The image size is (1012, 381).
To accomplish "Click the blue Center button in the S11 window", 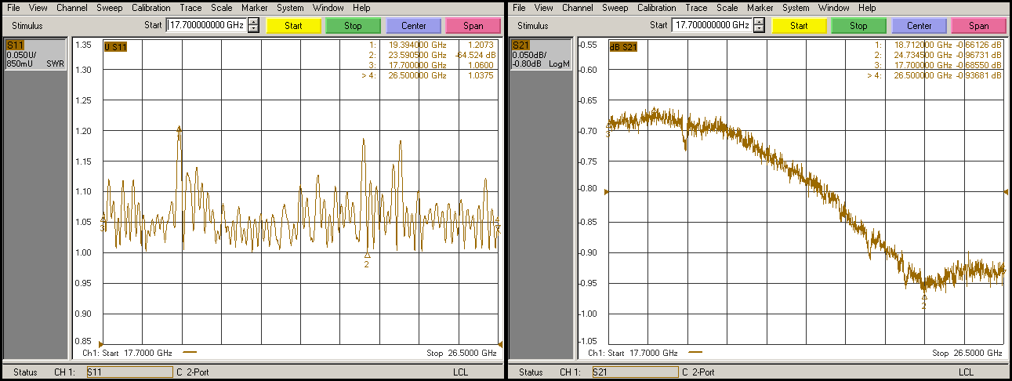I will point(414,25).
